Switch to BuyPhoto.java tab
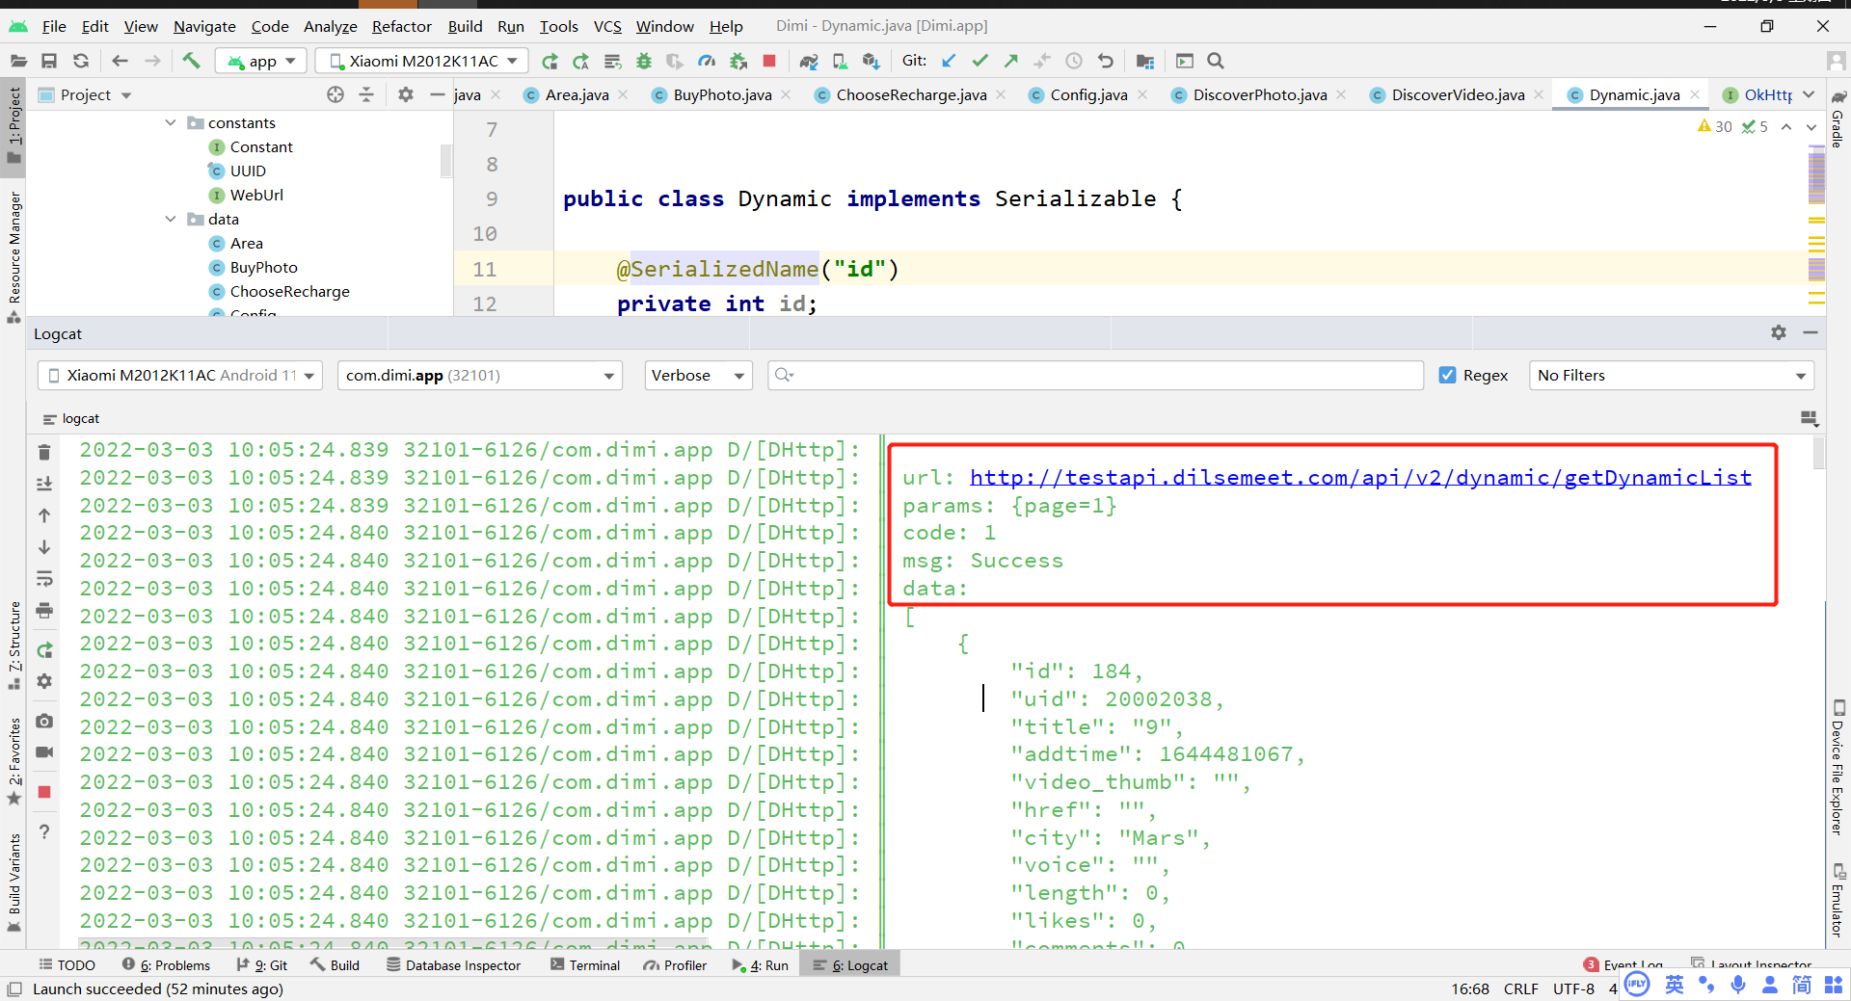 (722, 94)
